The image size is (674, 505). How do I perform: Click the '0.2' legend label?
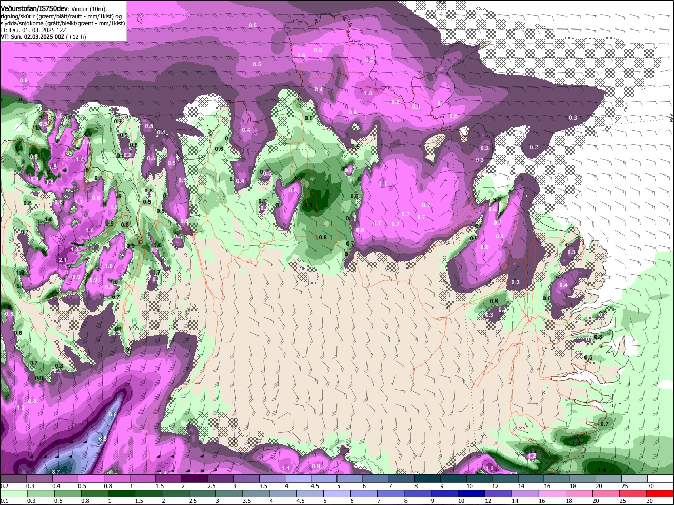pos(4,485)
